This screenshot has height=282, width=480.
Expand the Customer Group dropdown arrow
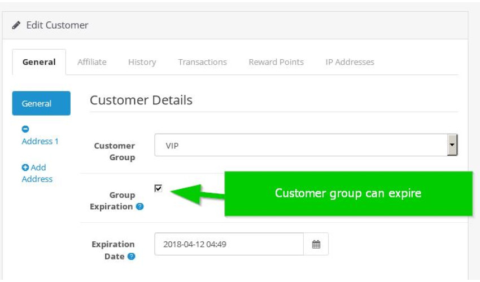[452, 145]
